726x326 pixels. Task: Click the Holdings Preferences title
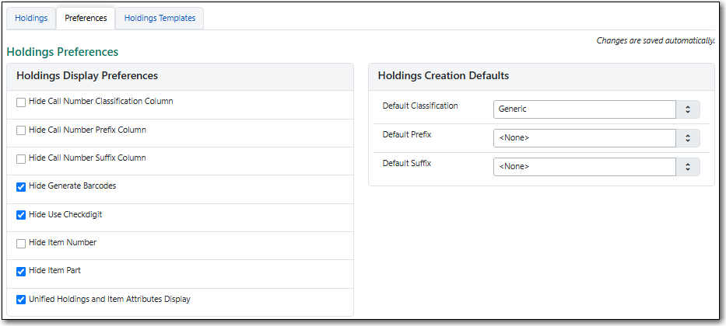[62, 52]
